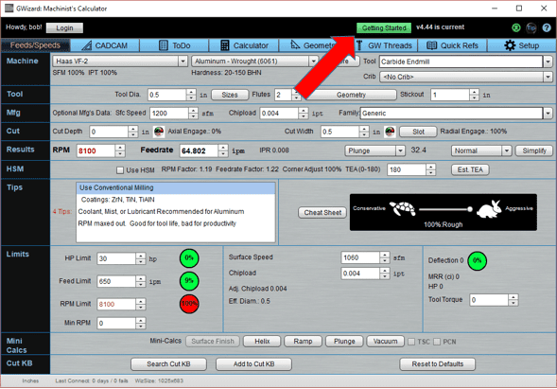The height and width of the screenshot is (389, 557).
Task: Click the Feed Limit 9% green indicator
Action: [189, 281]
